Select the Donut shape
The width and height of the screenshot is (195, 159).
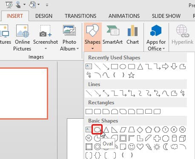[97, 147]
